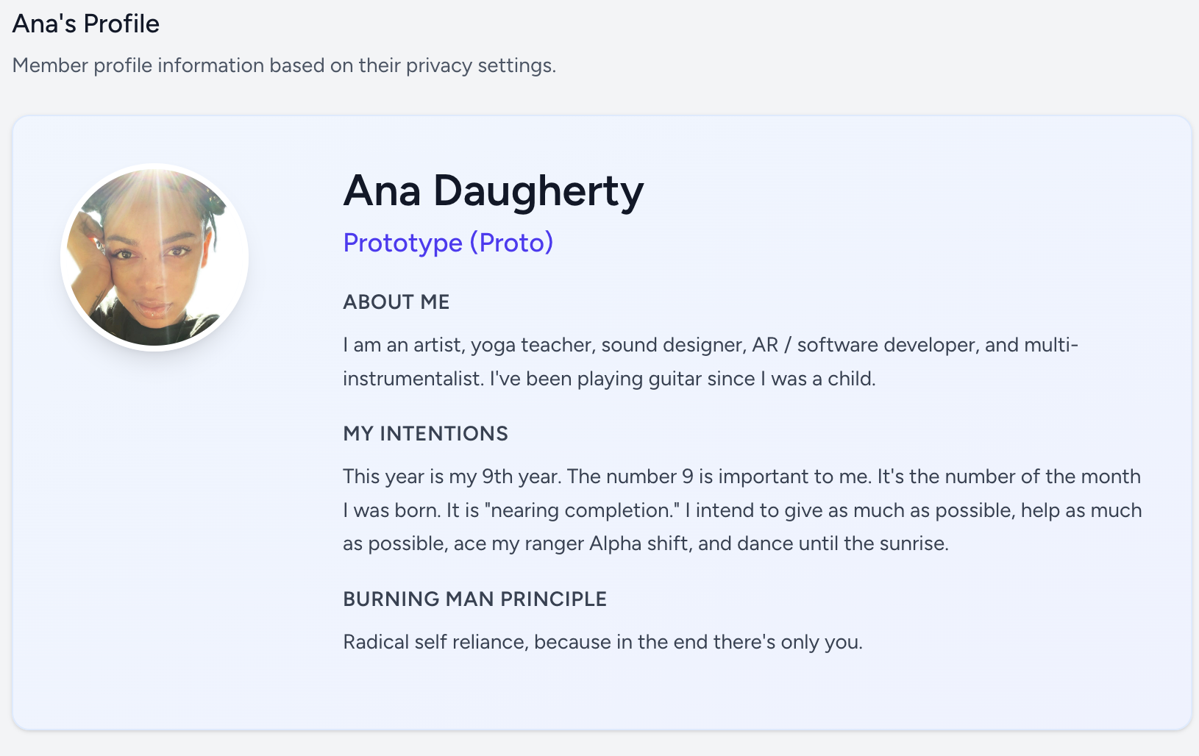Click the "ABOUT ME" section heading
The width and height of the screenshot is (1199, 756).
[x=396, y=302]
